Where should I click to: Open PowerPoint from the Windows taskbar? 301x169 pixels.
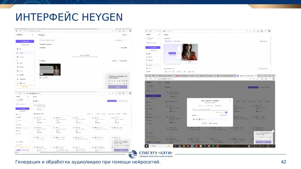218,146
